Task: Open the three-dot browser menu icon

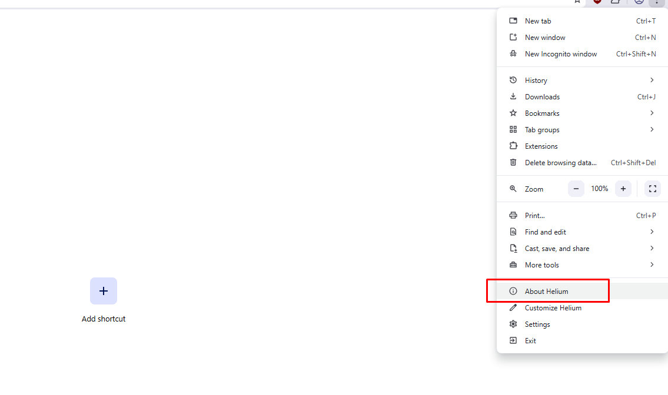Action: click(657, 4)
